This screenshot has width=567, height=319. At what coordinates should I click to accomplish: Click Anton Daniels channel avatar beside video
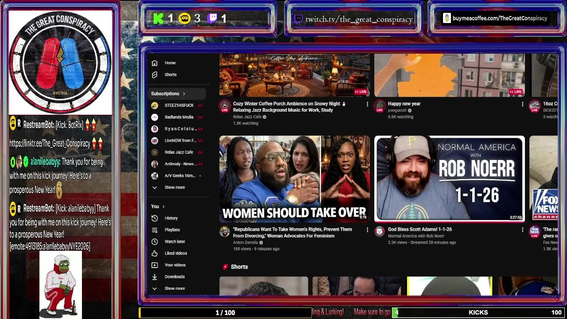pos(225,232)
